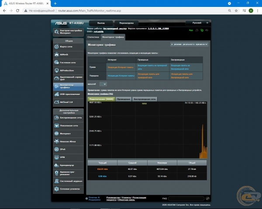Click the Help & Support question-mark icon
The height and width of the screenshot is (209, 262).
86,199
